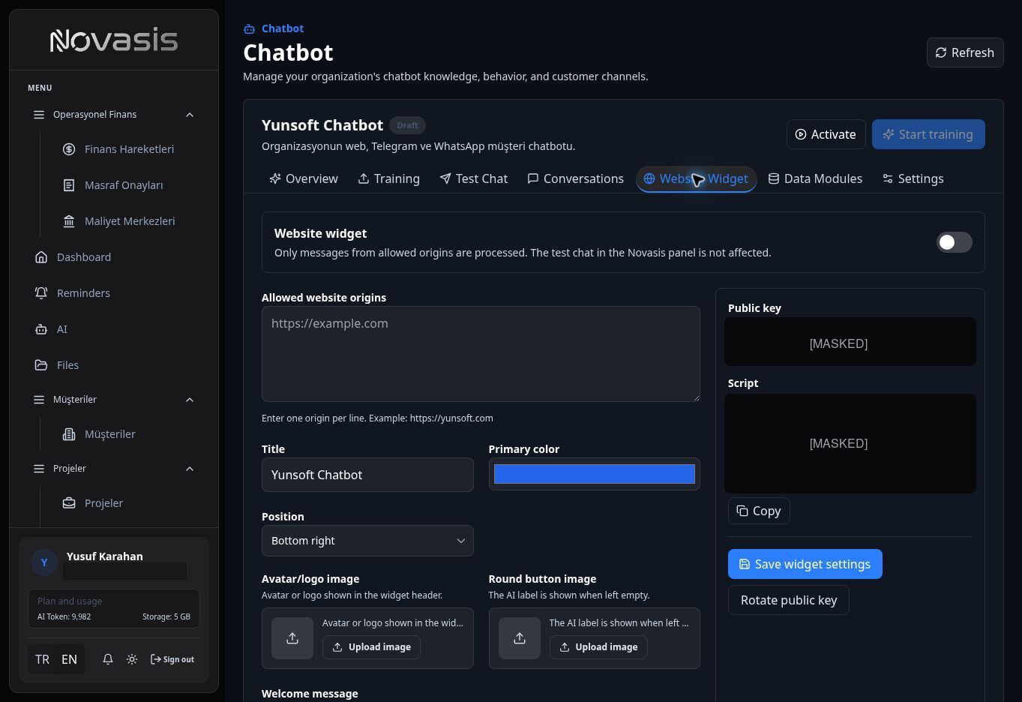Image resolution: width=1022 pixels, height=702 pixels.
Task: Switch to the Training tab
Action: [x=388, y=178]
